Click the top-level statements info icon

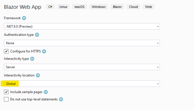click(x=61, y=99)
